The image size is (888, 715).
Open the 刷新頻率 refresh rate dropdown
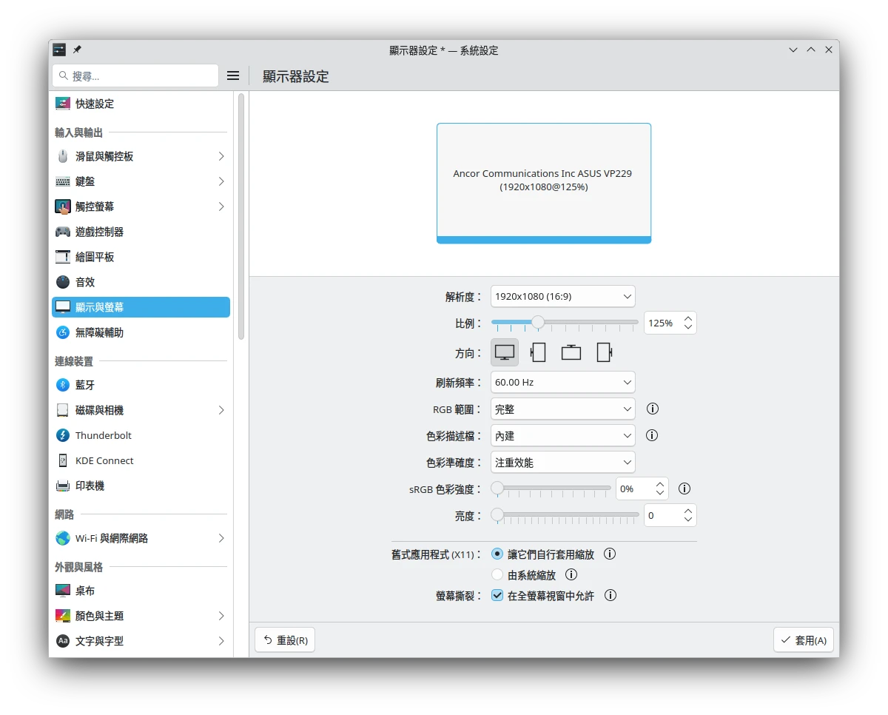coord(562,382)
